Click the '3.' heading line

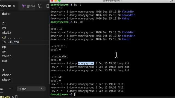pos(4,70)
